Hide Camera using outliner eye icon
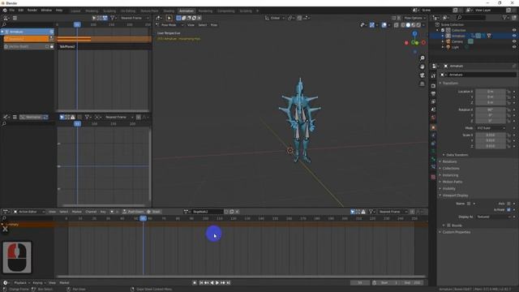 click(514, 41)
